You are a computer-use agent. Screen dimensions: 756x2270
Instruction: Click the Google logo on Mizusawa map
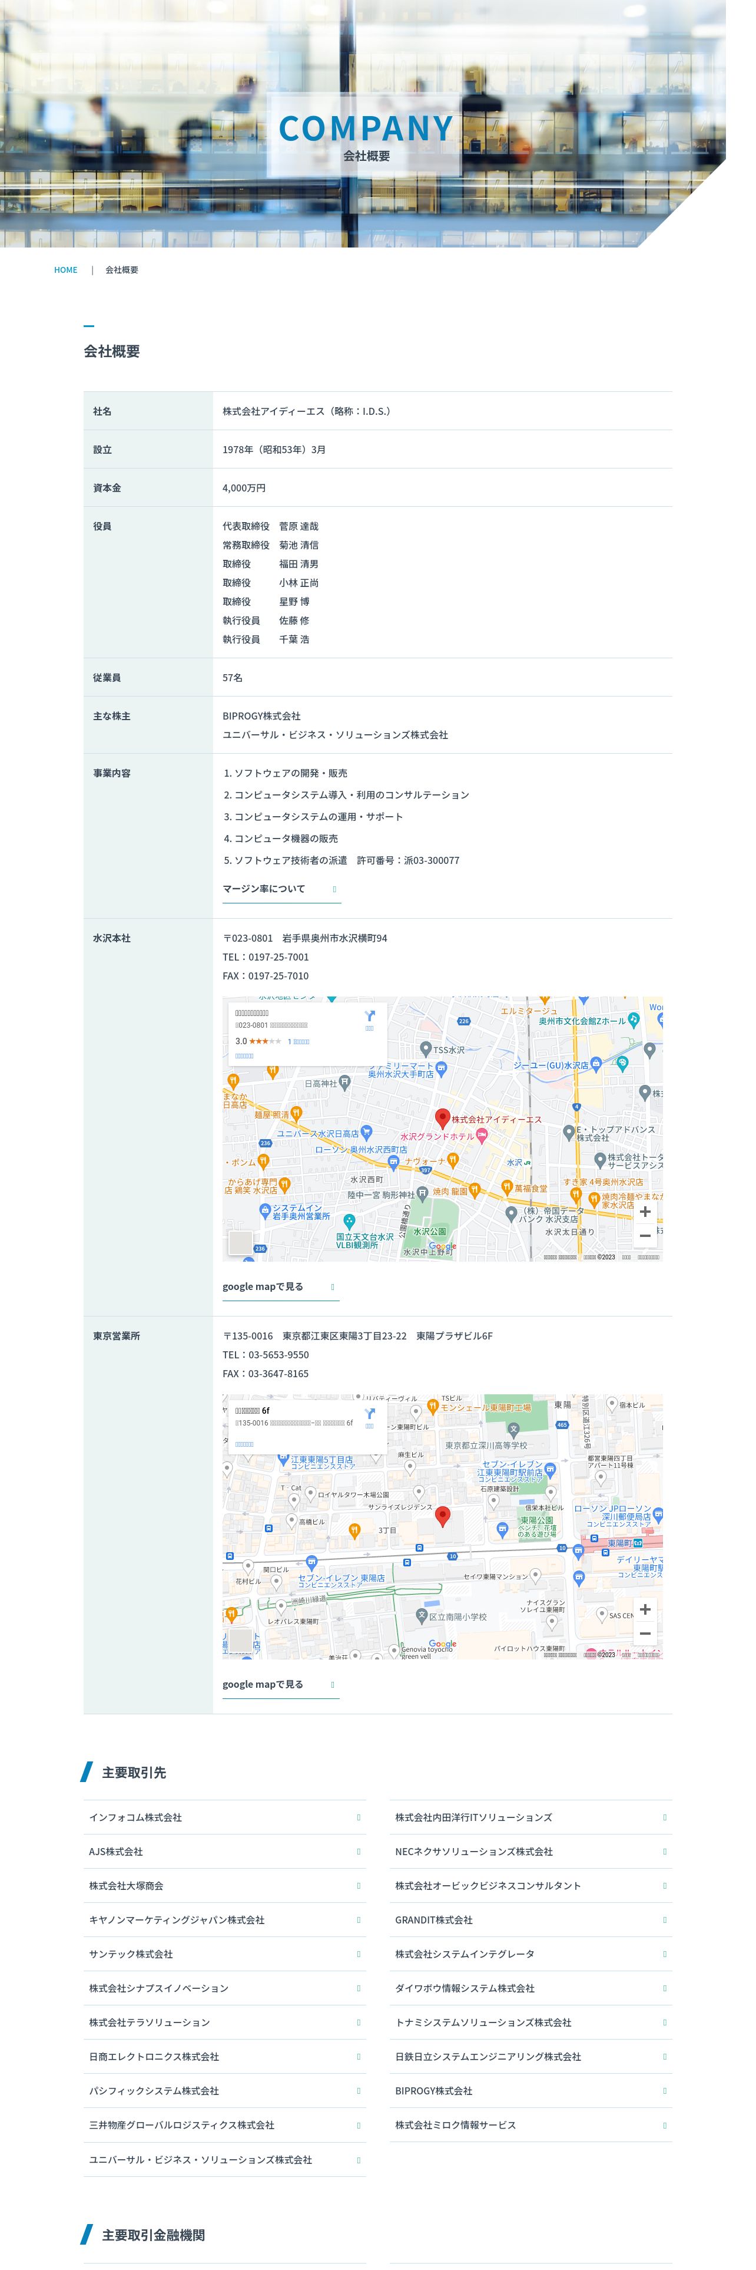pyautogui.click(x=443, y=1247)
